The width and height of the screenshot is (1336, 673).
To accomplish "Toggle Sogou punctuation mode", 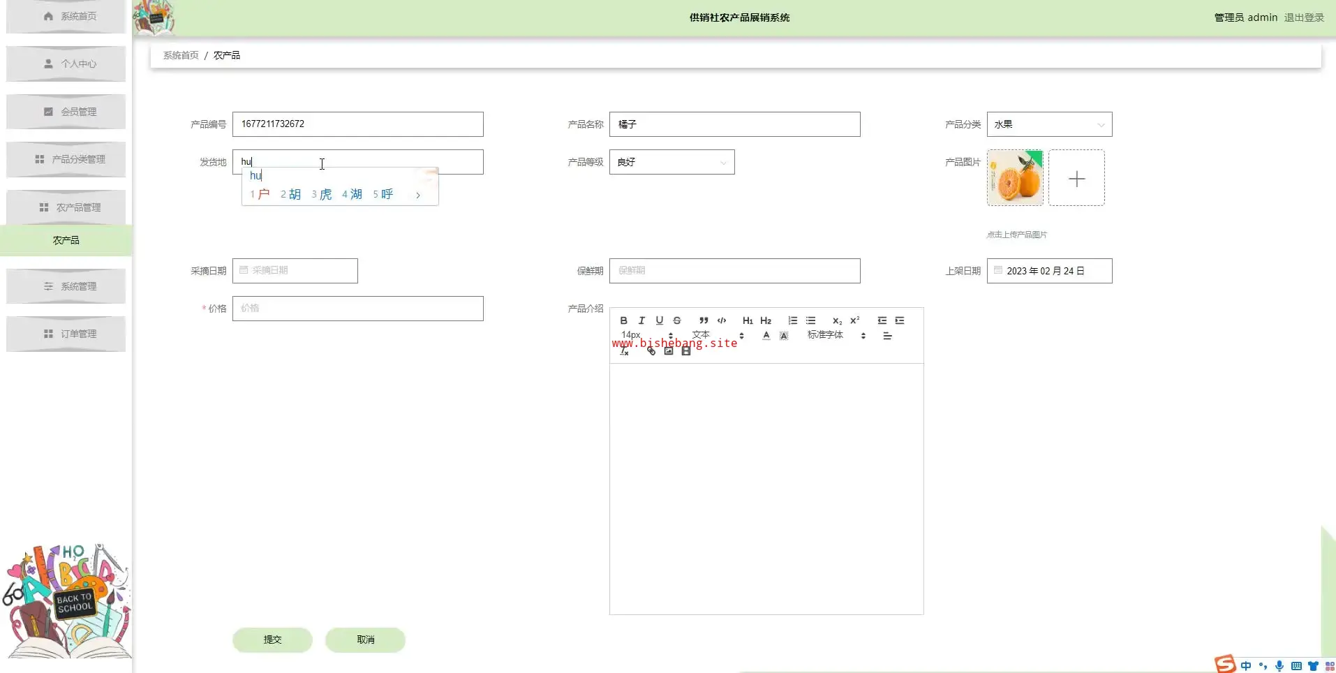I will [1263, 665].
